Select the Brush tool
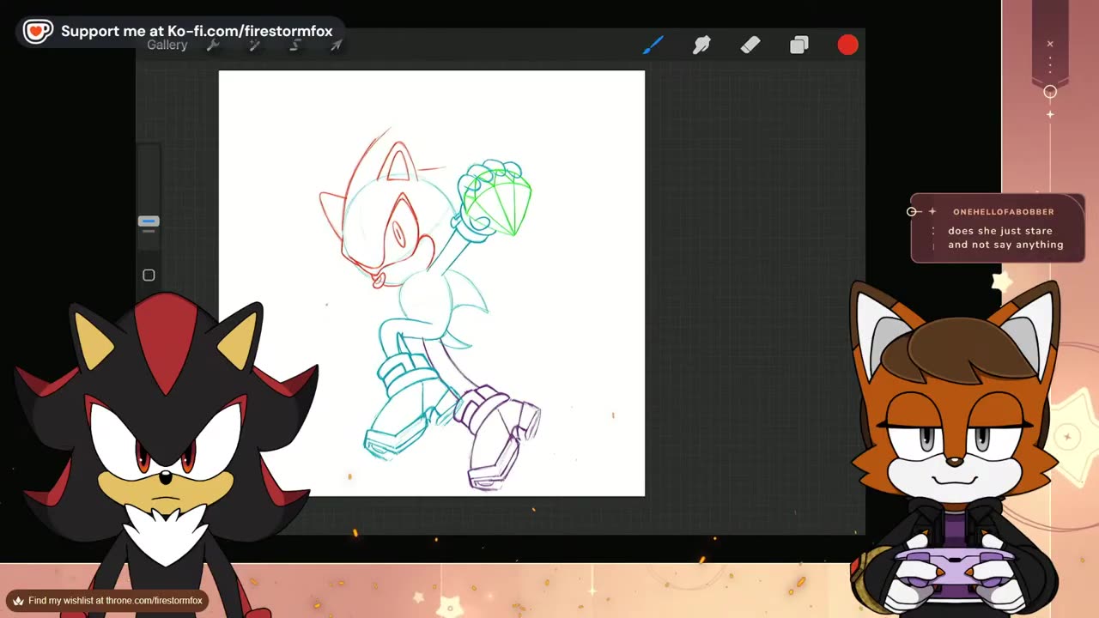The height and width of the screenshot is (618, 1099). tap(653, 45)
